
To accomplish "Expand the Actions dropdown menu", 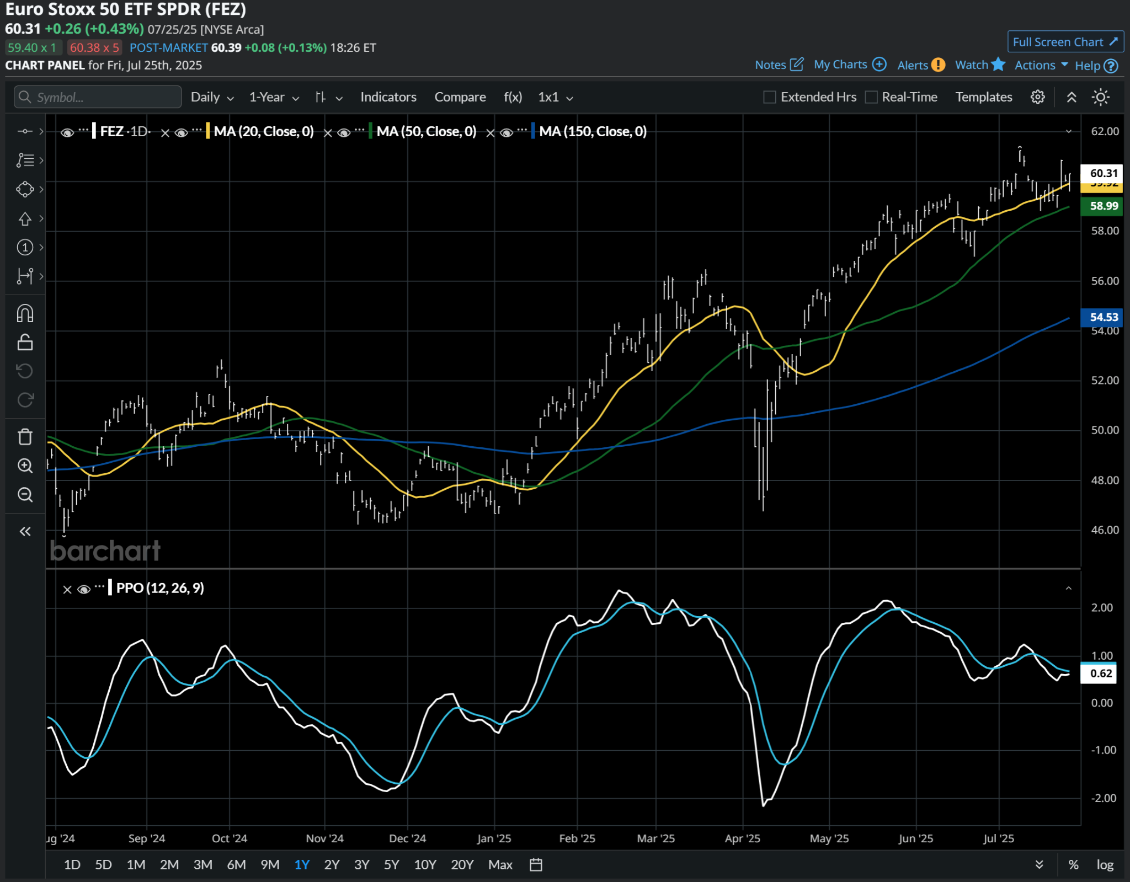I will 1041,65.
